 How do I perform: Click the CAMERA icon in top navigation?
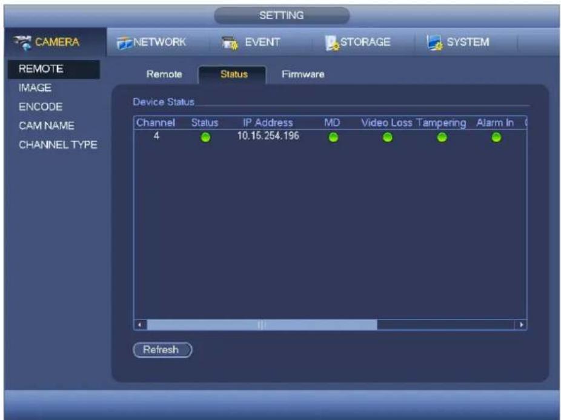pyautogui.click(x=22, y=42)
